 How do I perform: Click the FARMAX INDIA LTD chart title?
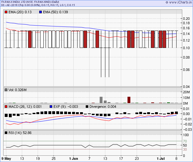click(30, 2)
